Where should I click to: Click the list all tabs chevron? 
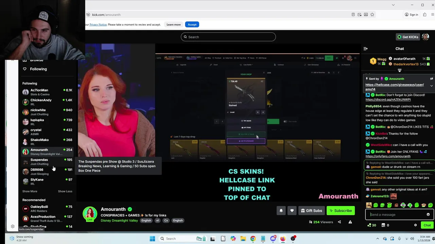[393, 5]
